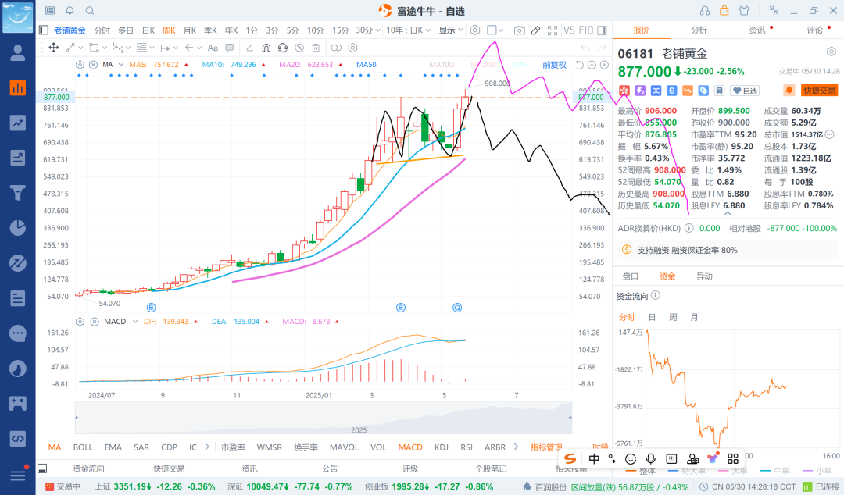Toggle 自选 watchlist heart button
Viewport: 844px width, 495px height.
pos(745,91)
